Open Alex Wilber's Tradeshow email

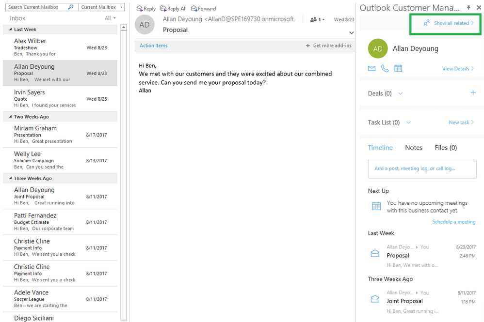click(60, 47)
